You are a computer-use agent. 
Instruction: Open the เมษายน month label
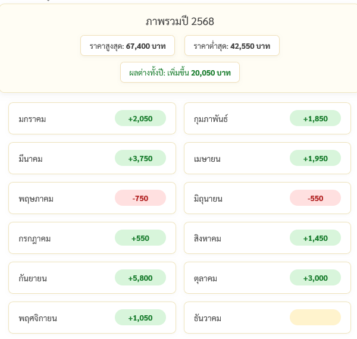207,159
